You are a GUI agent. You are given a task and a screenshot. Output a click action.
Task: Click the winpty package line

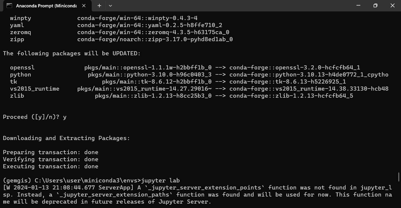(104, 18)
